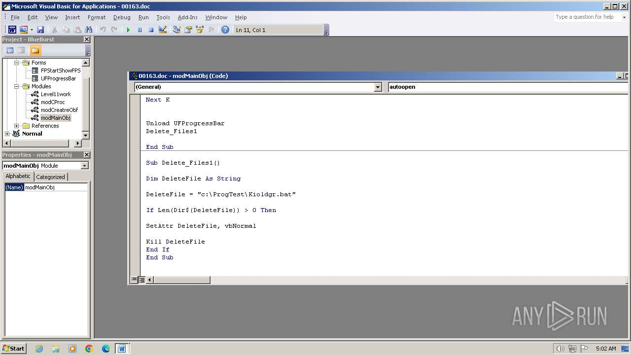Expand the Normal project node
Viewport: 631px width, 355px height.
pyautogui.click(x=7, y=134)
